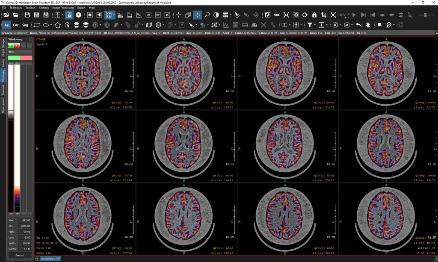Switch to Axial view with Ax button
Image resolution: width=438 pixels, height=262 pixels.
(x=6, y=25)
